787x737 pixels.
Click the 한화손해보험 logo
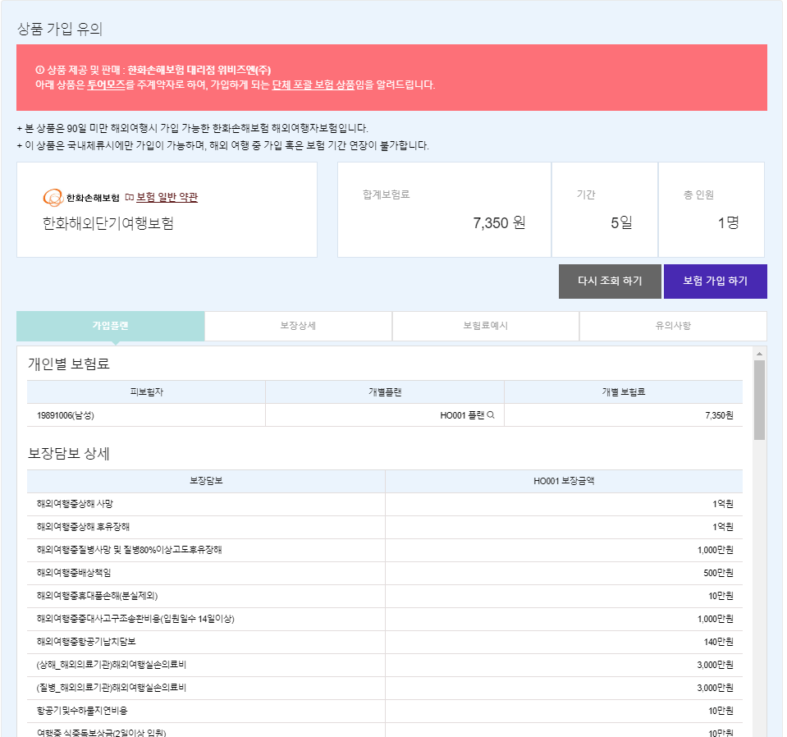coord(81,197)
